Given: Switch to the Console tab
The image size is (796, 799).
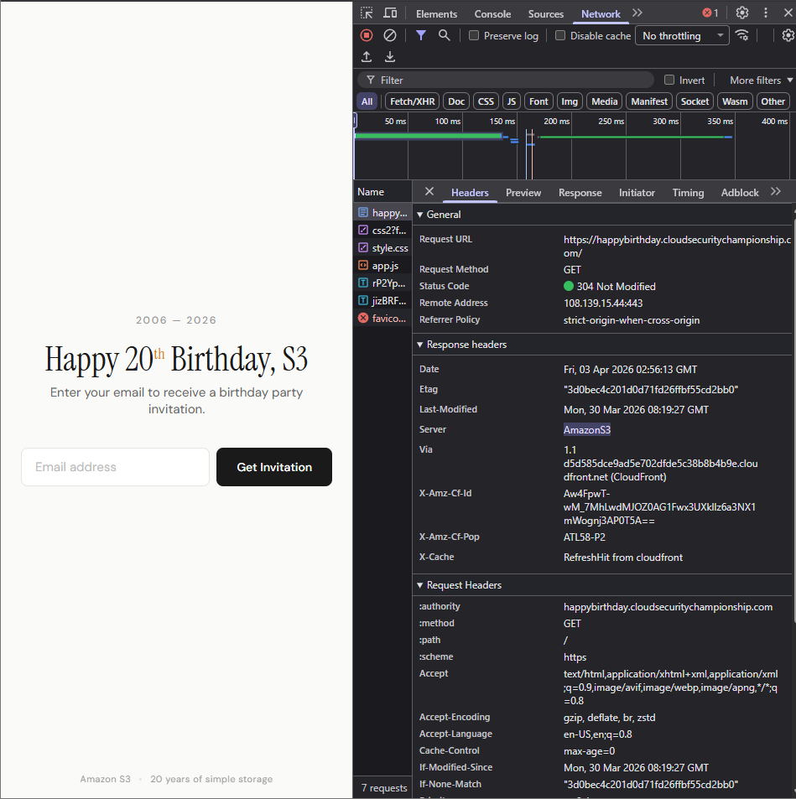Looking at the screenshot, I should pyautogui.click(x=492, y=14).
